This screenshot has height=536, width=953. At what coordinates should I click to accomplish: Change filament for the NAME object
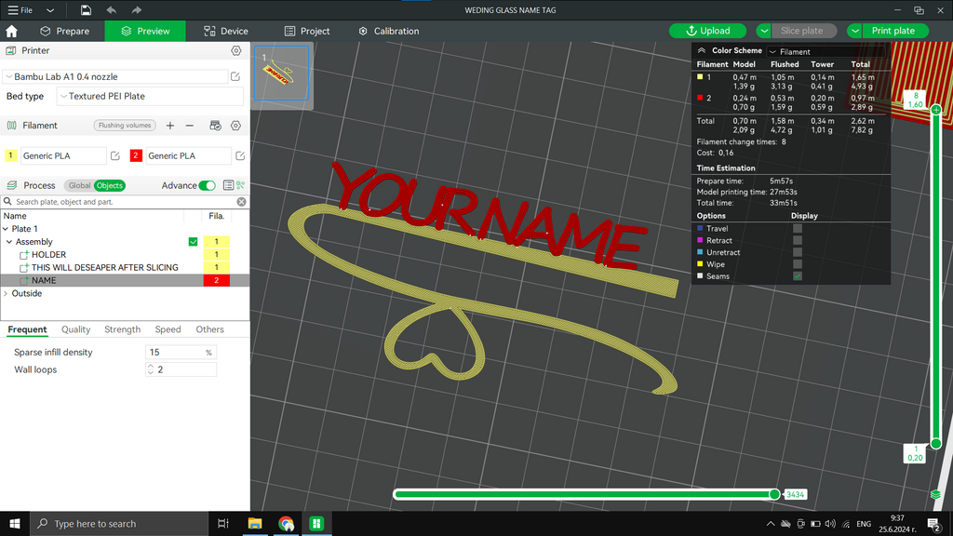(216, 280)
